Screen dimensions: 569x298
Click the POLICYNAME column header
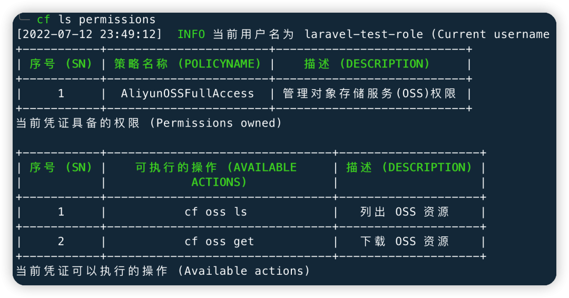tap(188, 64)
